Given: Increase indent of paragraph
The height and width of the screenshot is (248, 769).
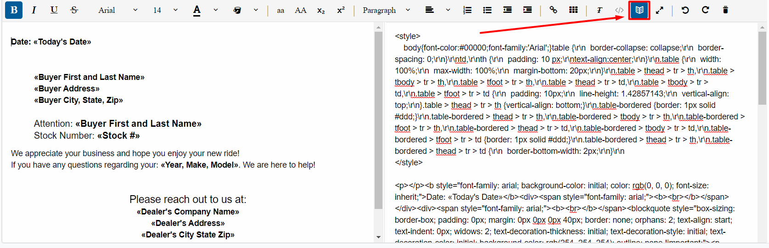Looking at the screenshot, I should [x=528, y=10].
